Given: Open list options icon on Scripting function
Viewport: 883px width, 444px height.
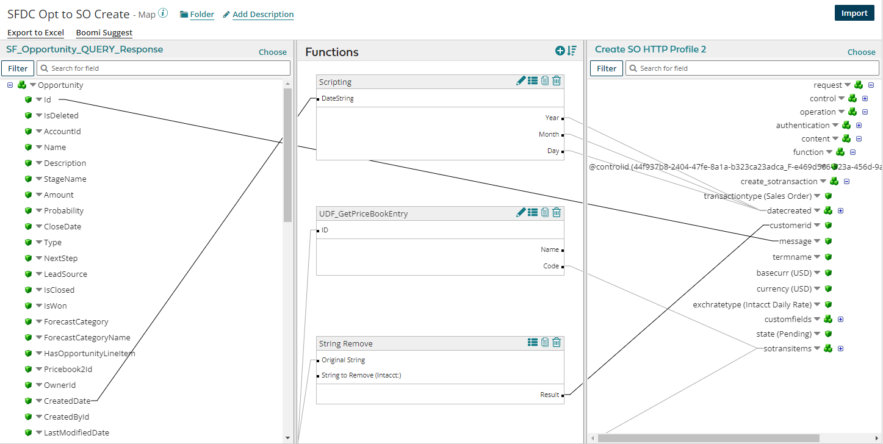Looking at the screenshot, I should (533, 81).
